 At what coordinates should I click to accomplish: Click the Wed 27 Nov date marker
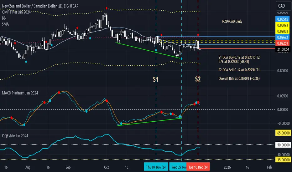pyautogui.click(x=178, y=167)
